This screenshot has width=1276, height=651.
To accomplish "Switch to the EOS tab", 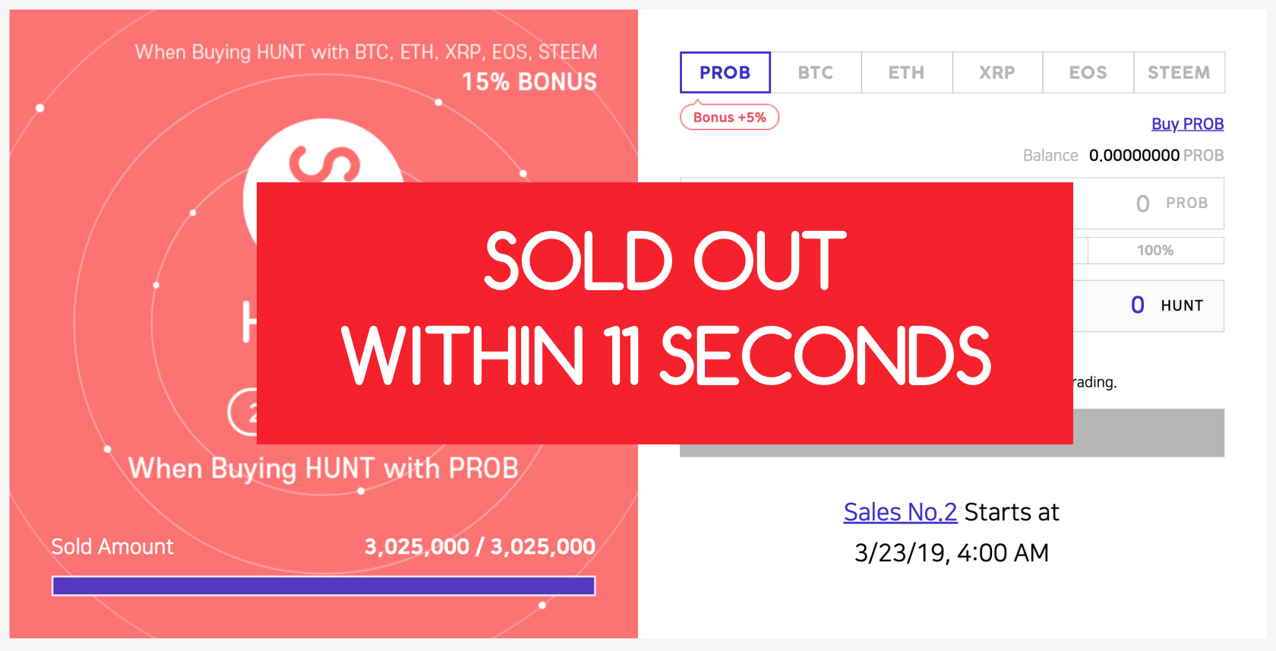I will (x=1088, y=73).
